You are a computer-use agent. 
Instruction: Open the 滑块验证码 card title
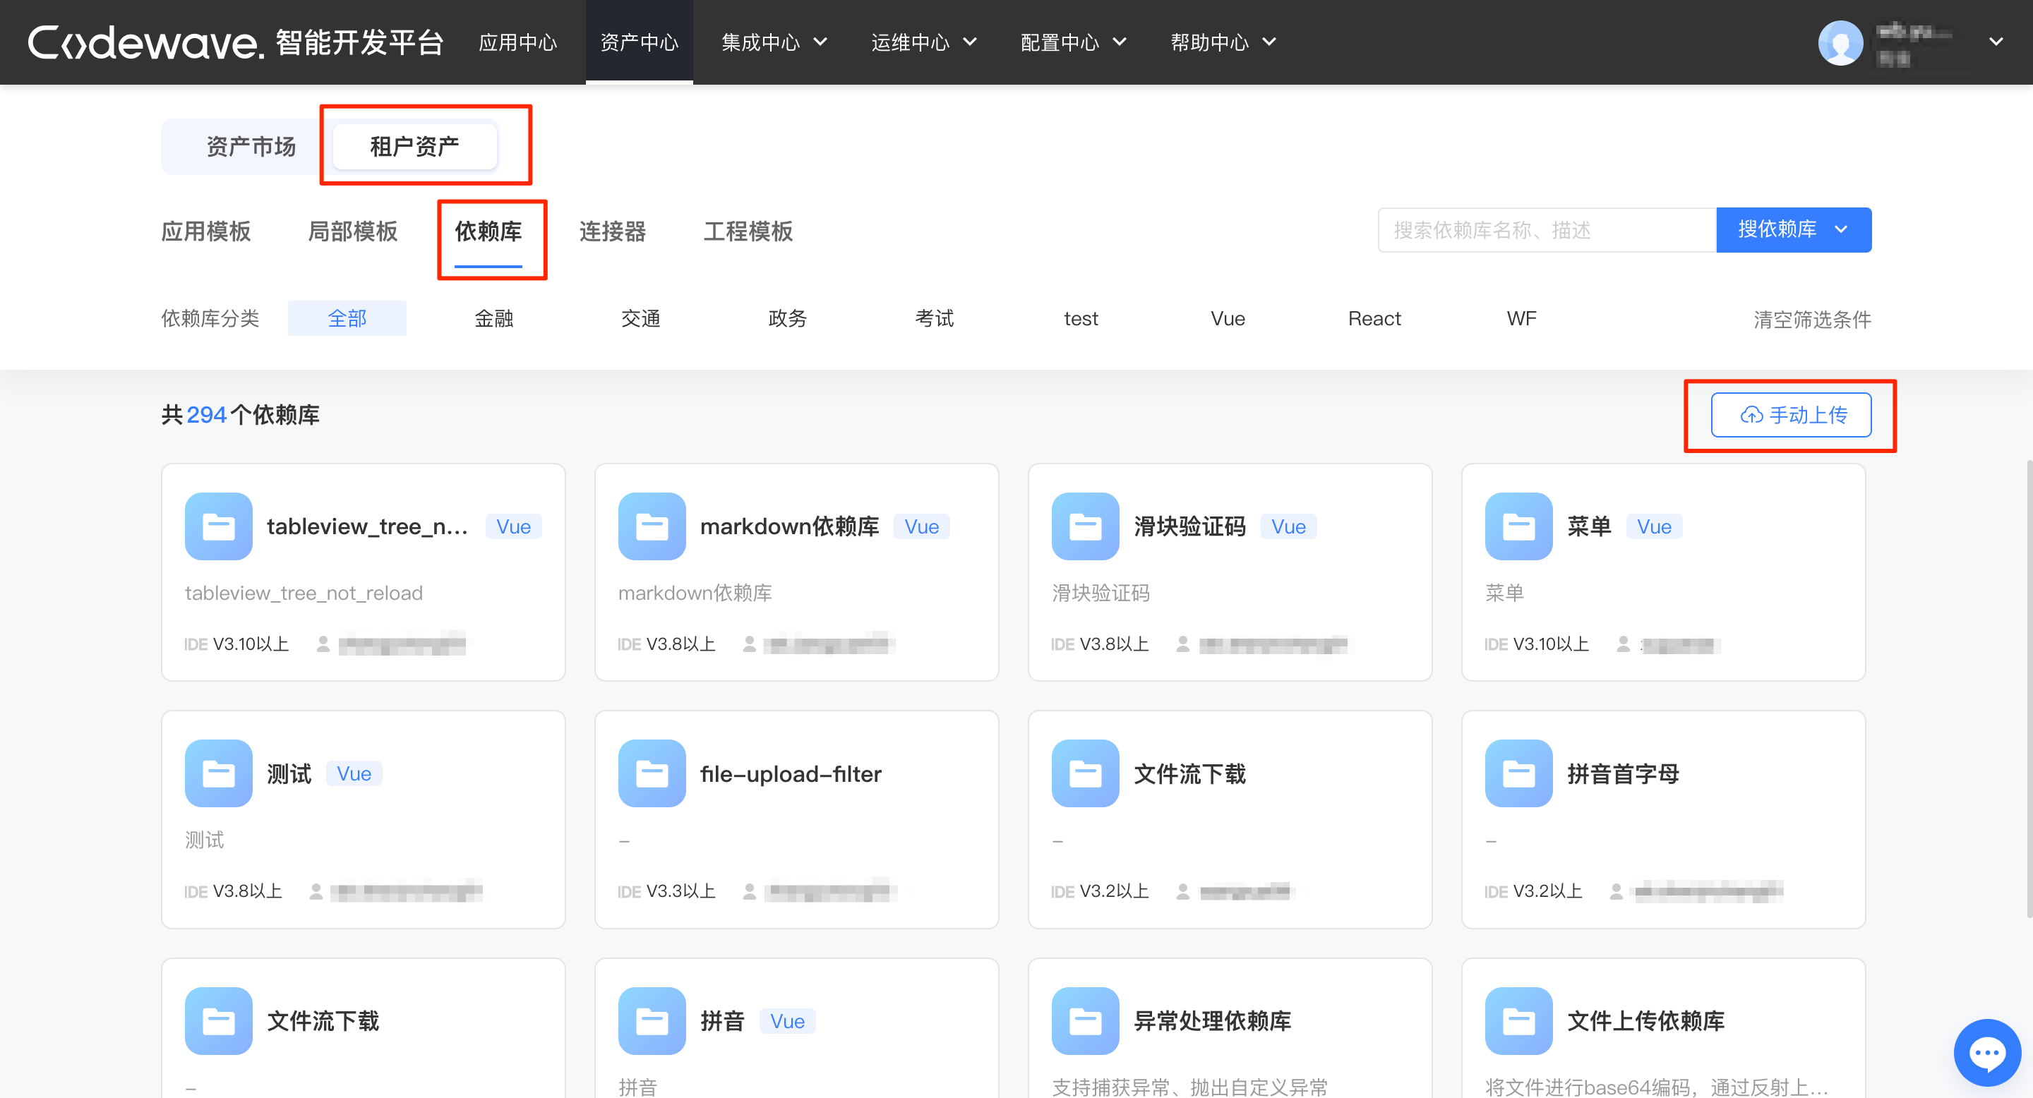pos(1190,526)
